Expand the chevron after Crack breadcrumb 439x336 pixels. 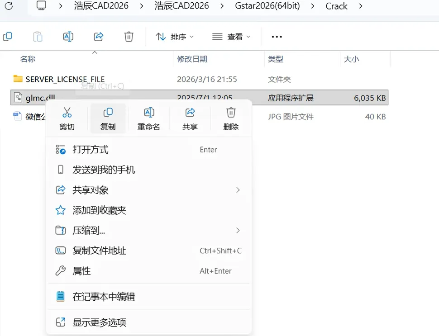pos(361,6)
